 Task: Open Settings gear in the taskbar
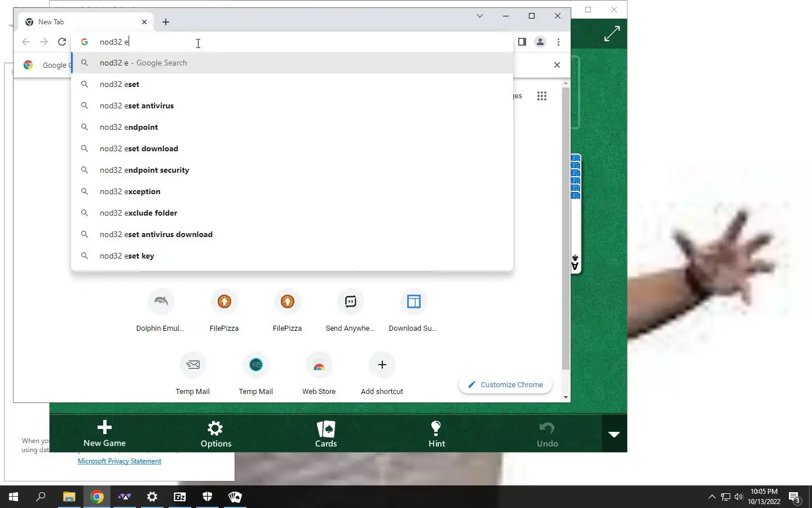tap(152, 497)
